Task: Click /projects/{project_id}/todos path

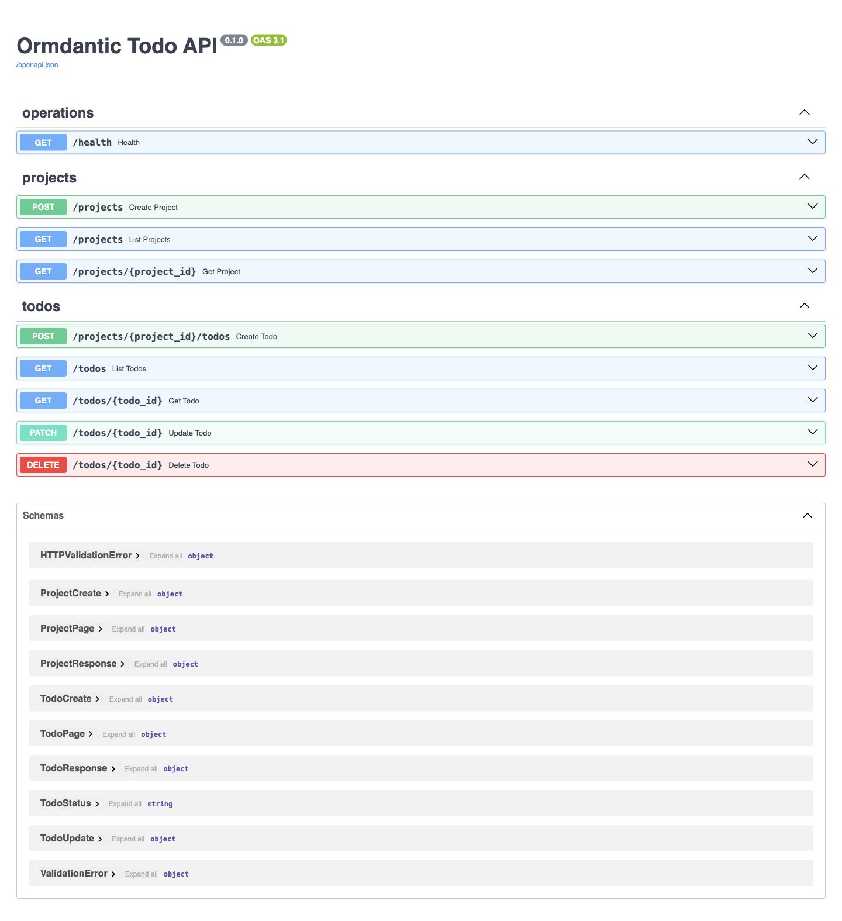Action: point(151,336)
